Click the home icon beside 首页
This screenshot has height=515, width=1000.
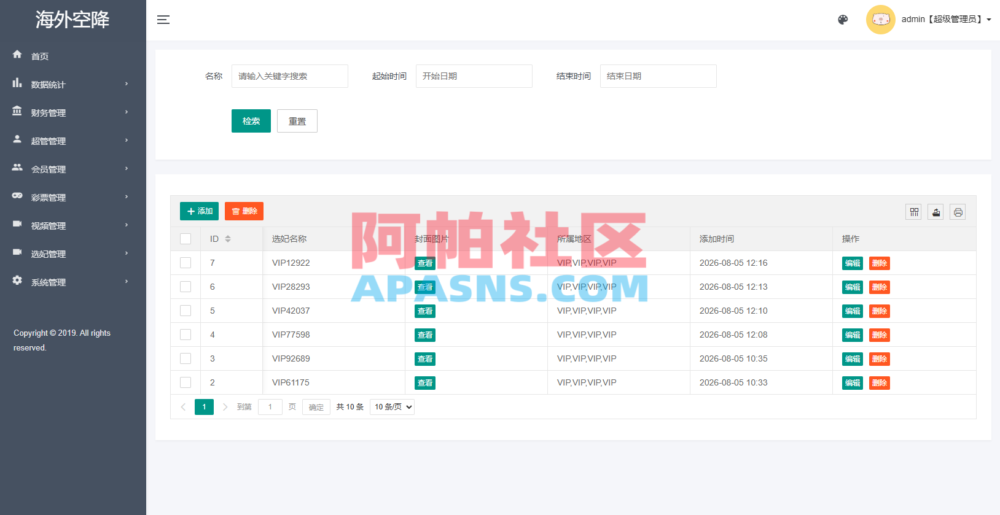coord(17,55)
